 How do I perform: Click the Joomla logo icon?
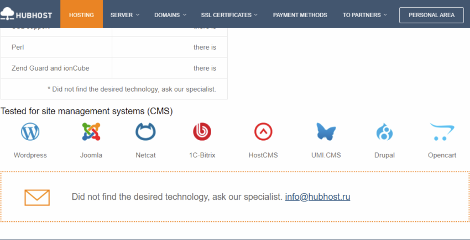coord(91,132)
